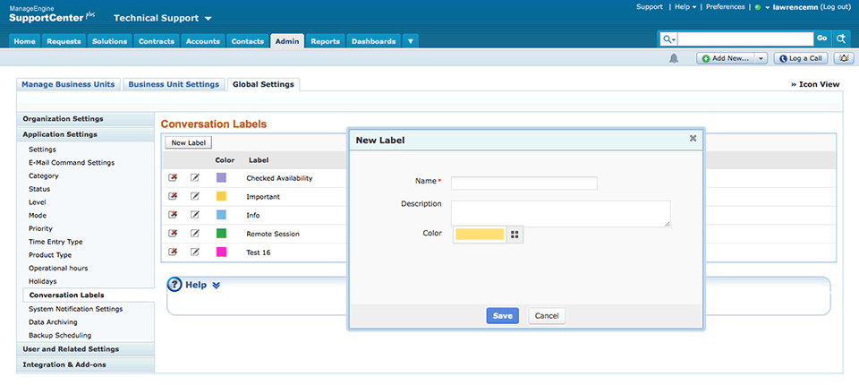Image resolution: width=859 pixels, height=385 pixels.
Task: Open the advanced search icon
Action: click(840, 38)
